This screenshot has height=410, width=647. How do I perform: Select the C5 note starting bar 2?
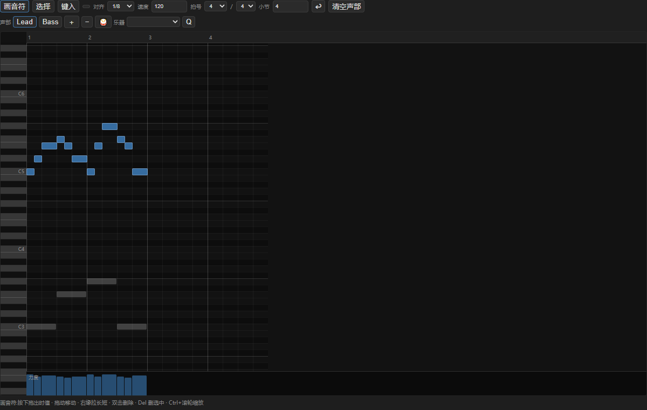pyautogui.click(x=91, y=172)
